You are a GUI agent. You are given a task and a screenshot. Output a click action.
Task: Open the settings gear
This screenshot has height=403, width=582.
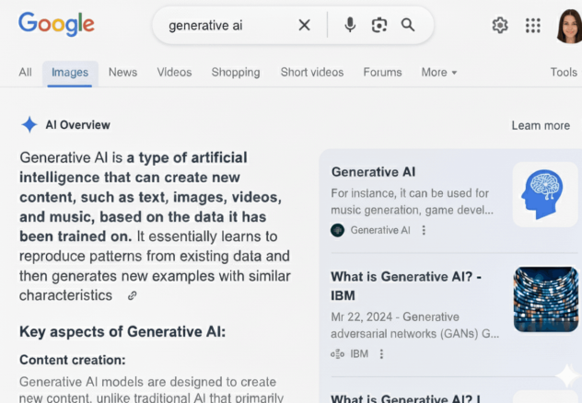tap(500, 25)
